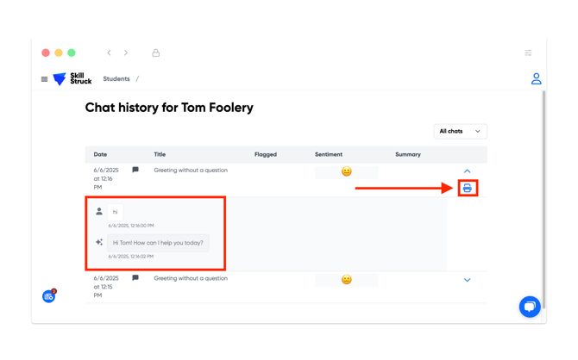
Task: Click the browser back arrow
Action: tap(109, 53)
